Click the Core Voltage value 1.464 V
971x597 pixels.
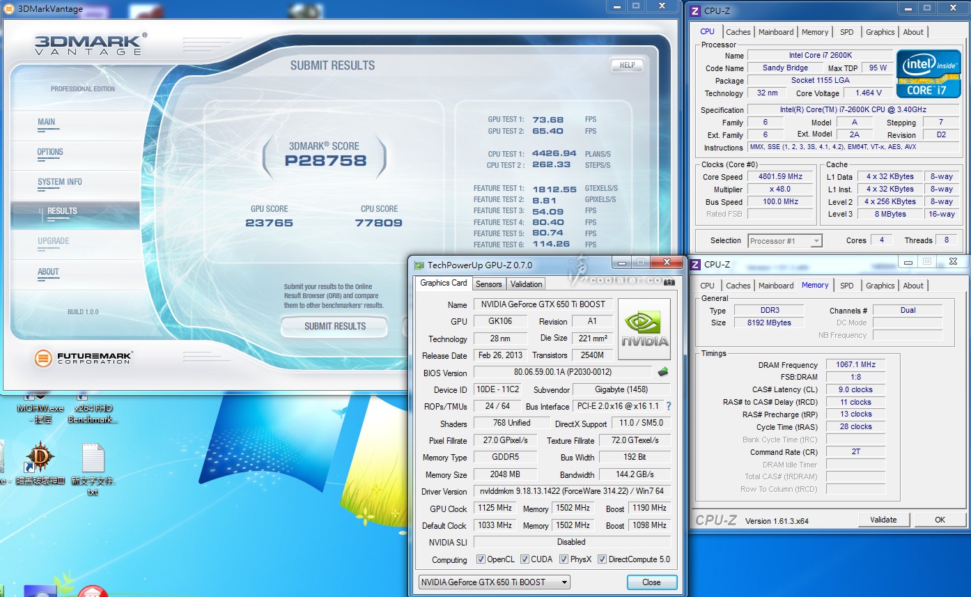tap(868, 93)
